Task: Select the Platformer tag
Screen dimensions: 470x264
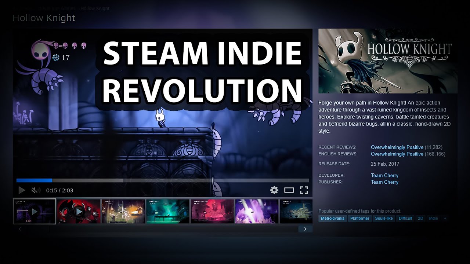Action: click(360, 218)
